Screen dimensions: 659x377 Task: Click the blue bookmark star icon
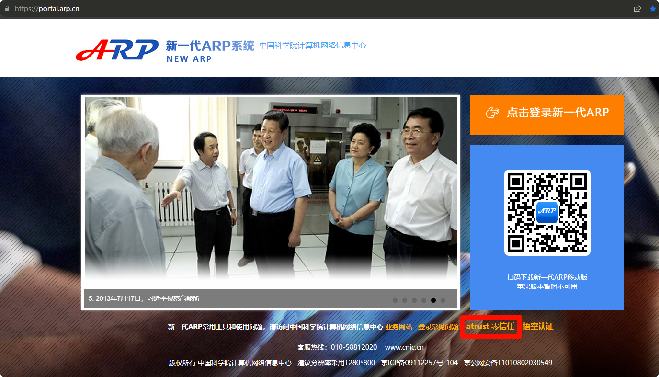pyautogui.click(x=652, y=9)
